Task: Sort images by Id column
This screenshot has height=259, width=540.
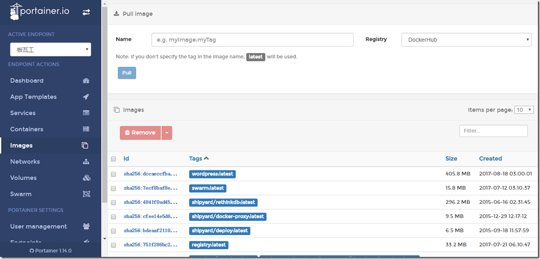Action: (127, 159)
